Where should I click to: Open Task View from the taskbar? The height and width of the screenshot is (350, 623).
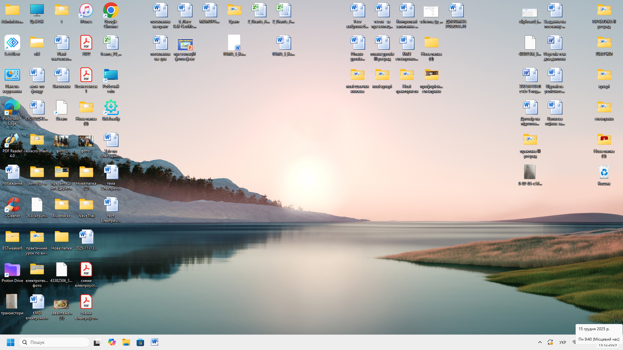coord(97,342)
